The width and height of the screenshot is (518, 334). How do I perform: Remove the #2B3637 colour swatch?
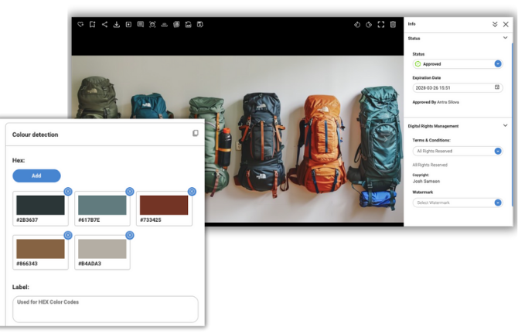coord(68,191)
